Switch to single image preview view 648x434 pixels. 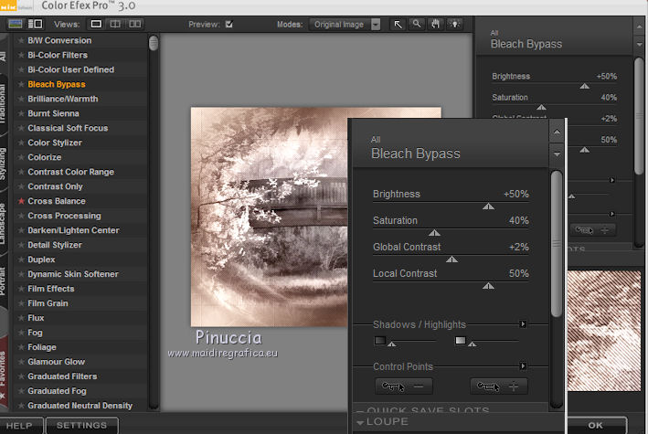(97, 24)
